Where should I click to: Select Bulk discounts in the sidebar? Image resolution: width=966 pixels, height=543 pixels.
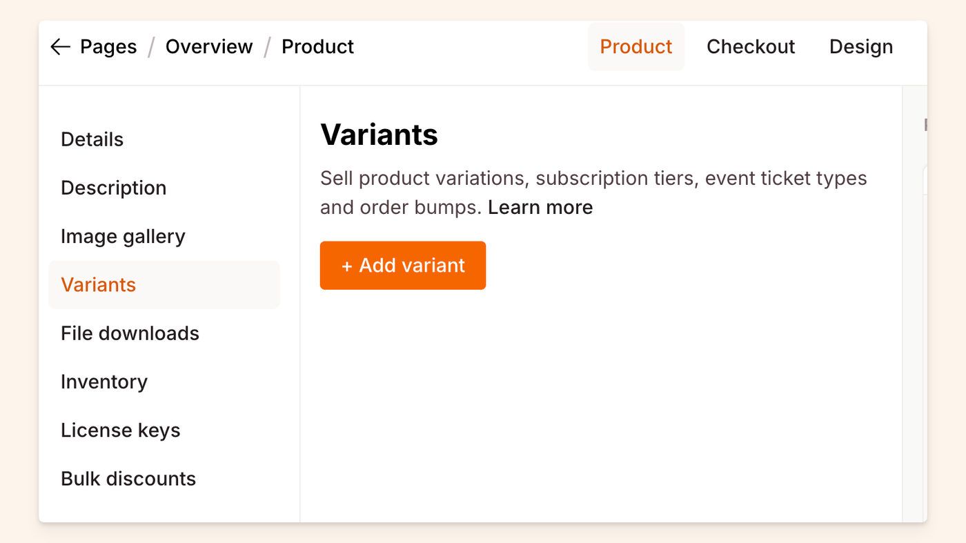(128, 479)
